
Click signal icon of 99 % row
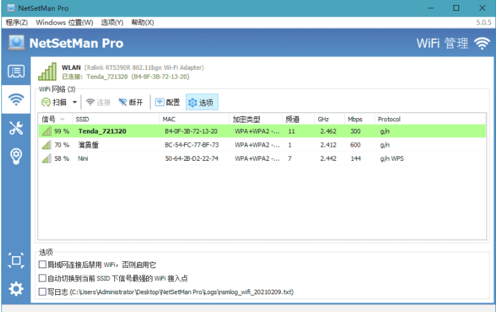(46, 132)
